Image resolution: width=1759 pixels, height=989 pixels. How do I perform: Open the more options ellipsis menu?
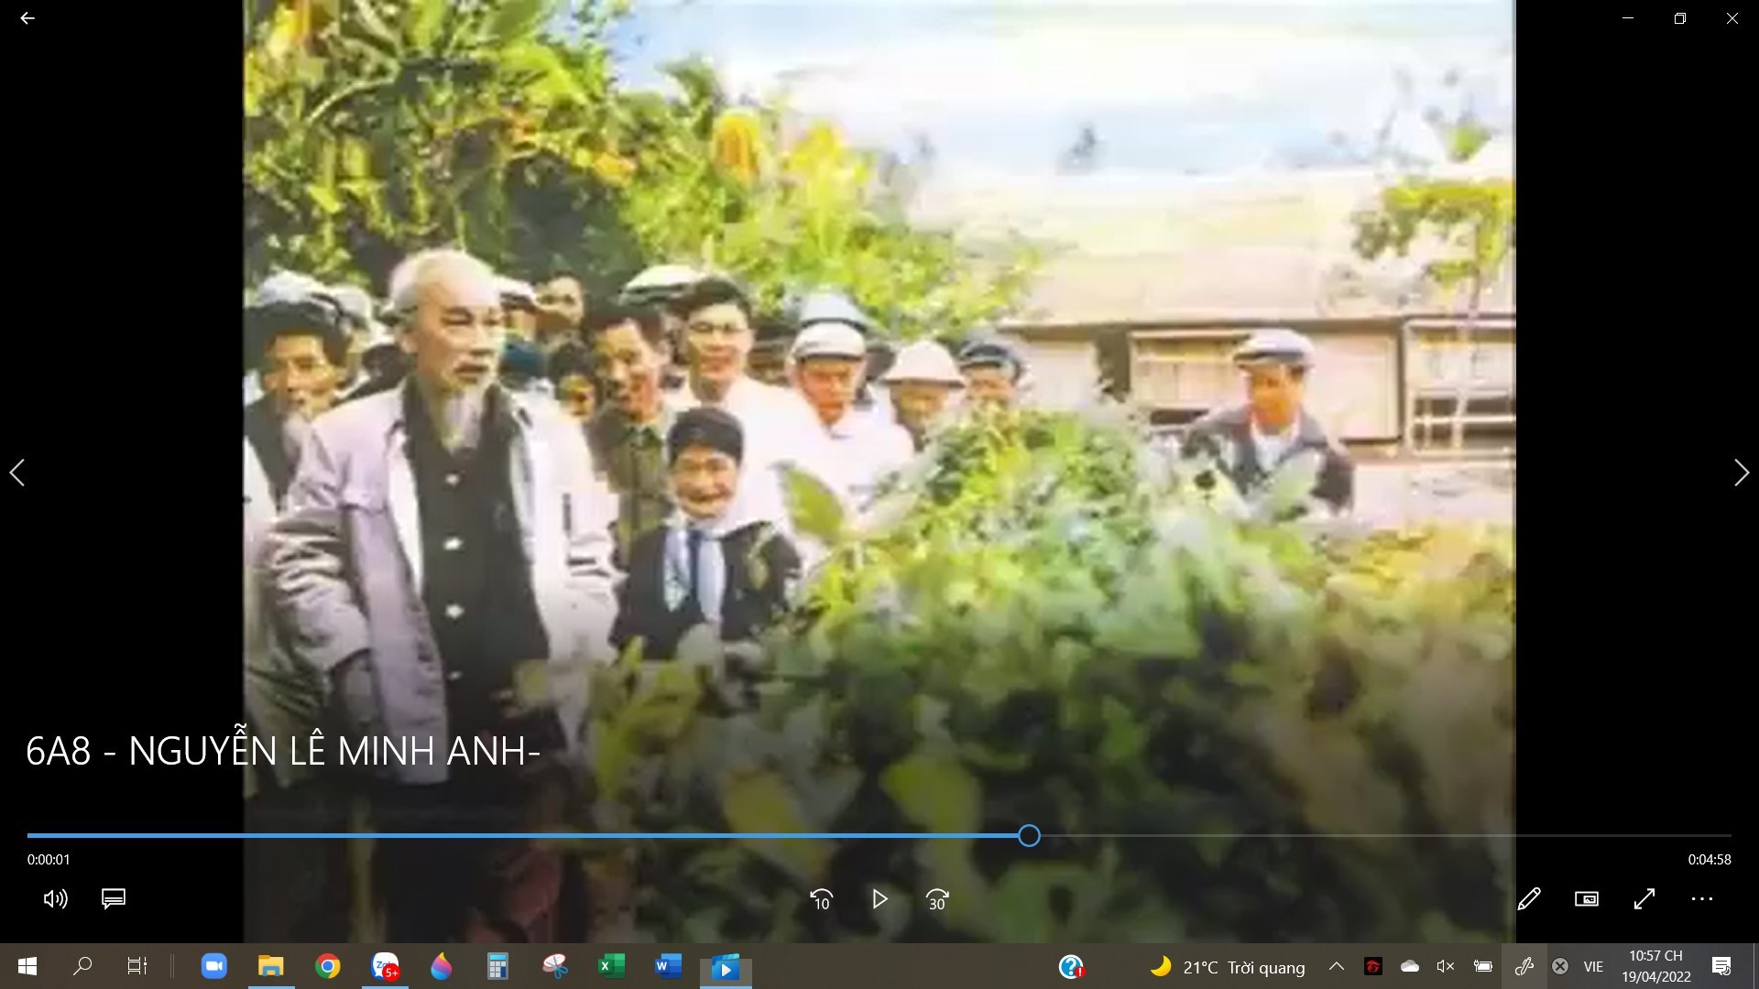tap(1702, 899)
